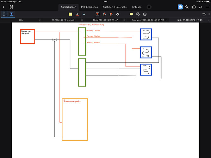Open the three-dot more options menu
The image size is (211, 158).
pos(207,7)
